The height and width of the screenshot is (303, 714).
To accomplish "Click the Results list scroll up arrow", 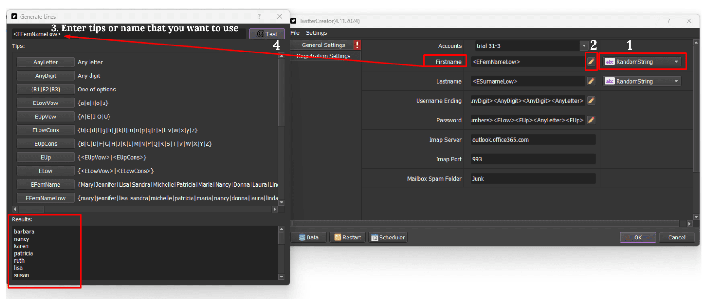I will click(281, 229).
